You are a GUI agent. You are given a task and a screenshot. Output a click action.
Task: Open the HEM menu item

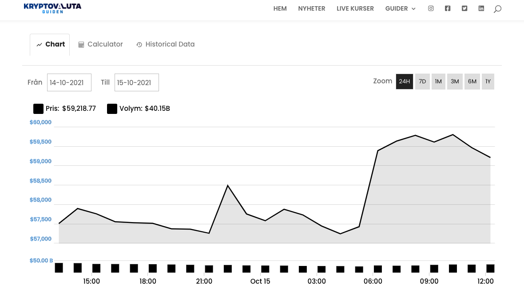pos(280,8)
